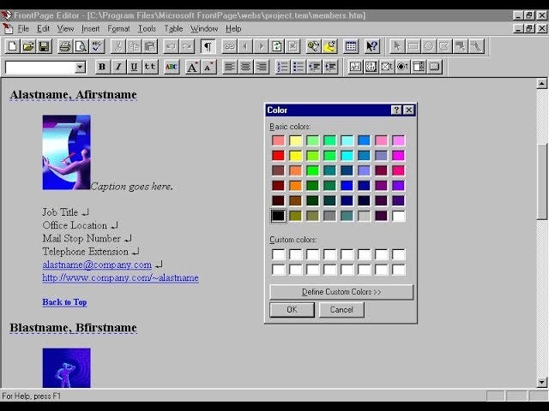Click the Print icon
The width and height of the screenshot is (549, 411).
65,46
